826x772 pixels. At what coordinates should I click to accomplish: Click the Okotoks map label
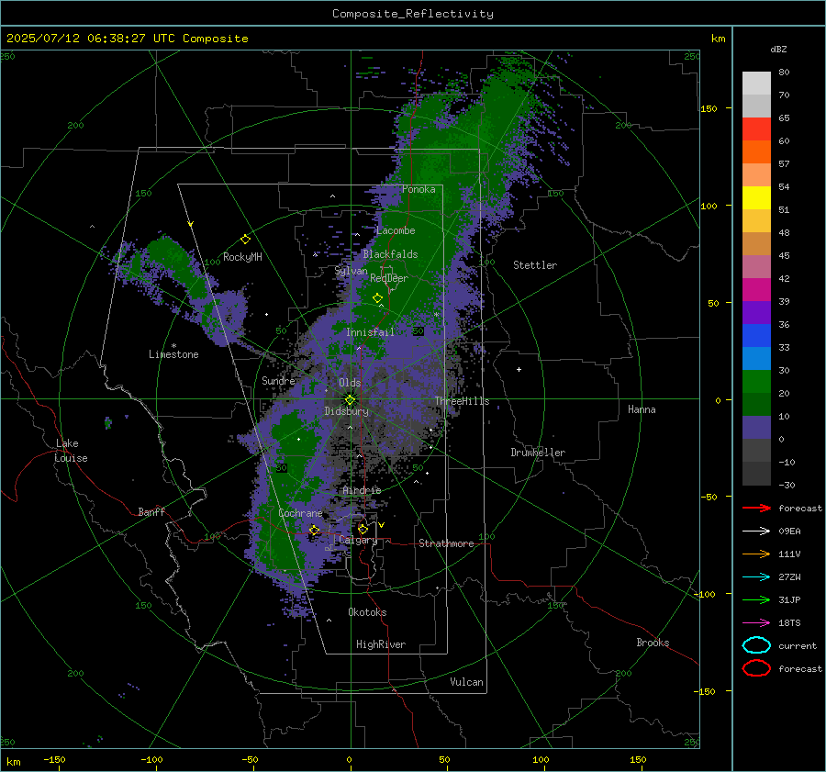tap(367, 612)
